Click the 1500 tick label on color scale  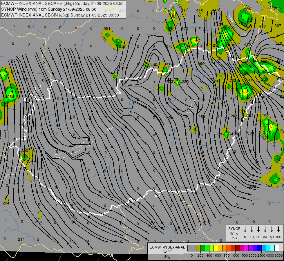tap(244, 255)
